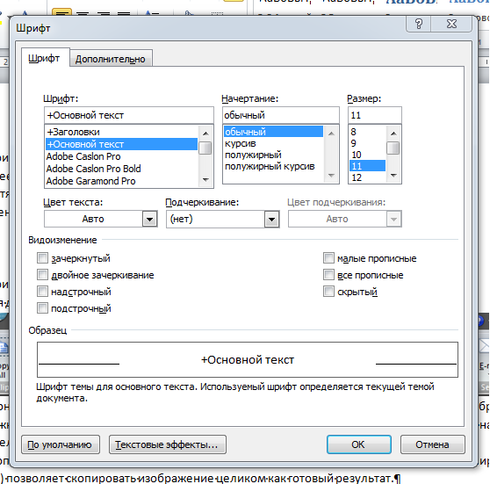Click style list scroll up arrow
This screenshot has width=490, height=484.
331,134
